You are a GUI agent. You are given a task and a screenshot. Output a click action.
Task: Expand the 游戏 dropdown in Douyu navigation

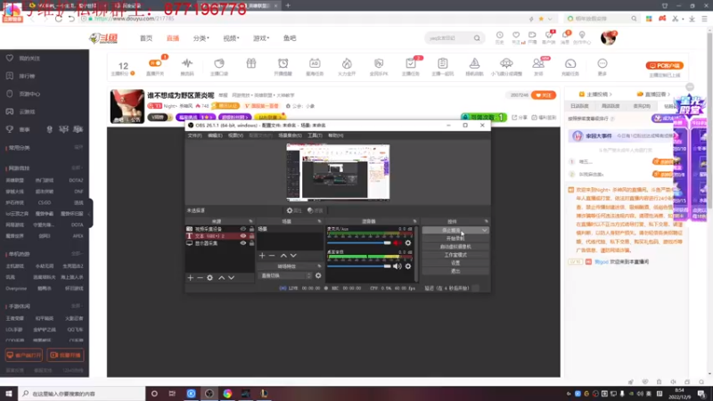[x=261, y=38]
